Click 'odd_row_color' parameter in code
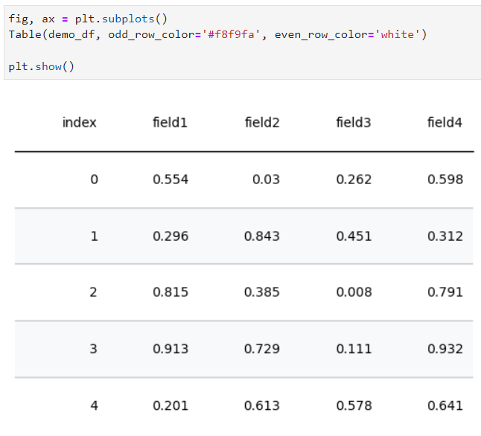 (x=151, y=34)
